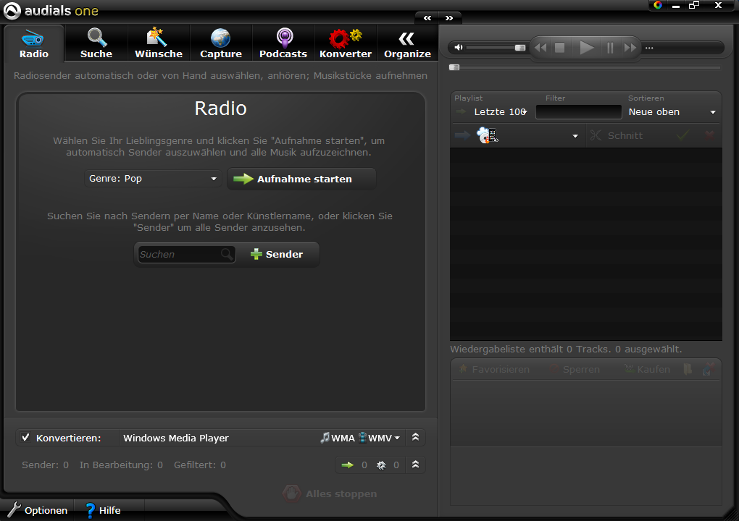Open Hilfe question mark help
The height and width of the screenshot is (521, 739).
tap(91, 510)
